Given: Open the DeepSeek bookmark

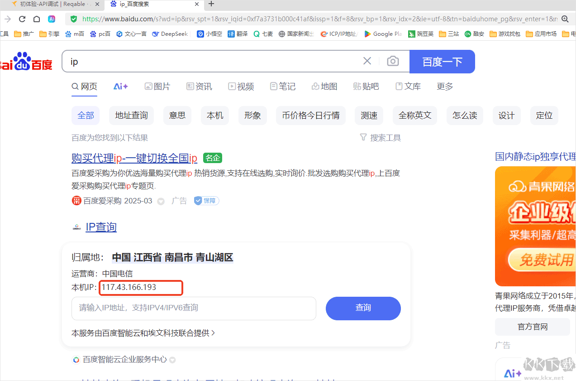Looking at the screenshot, I should pos(170,34).
